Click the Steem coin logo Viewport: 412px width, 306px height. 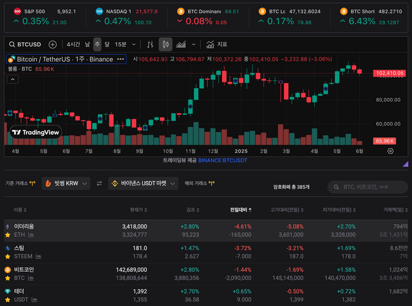pos(8,248)
